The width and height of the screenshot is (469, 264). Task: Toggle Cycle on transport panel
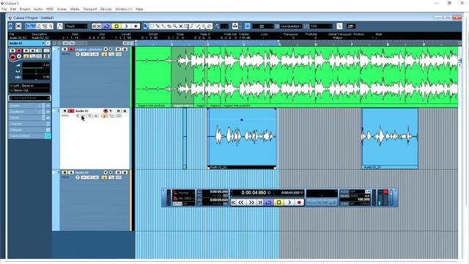(269, 202)
